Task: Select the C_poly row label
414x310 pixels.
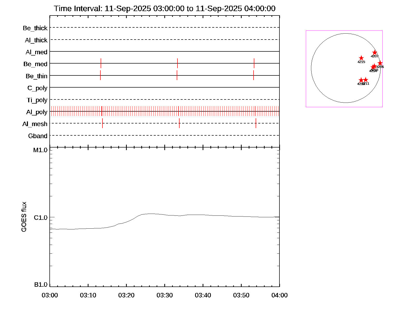Action: point(37,88)
